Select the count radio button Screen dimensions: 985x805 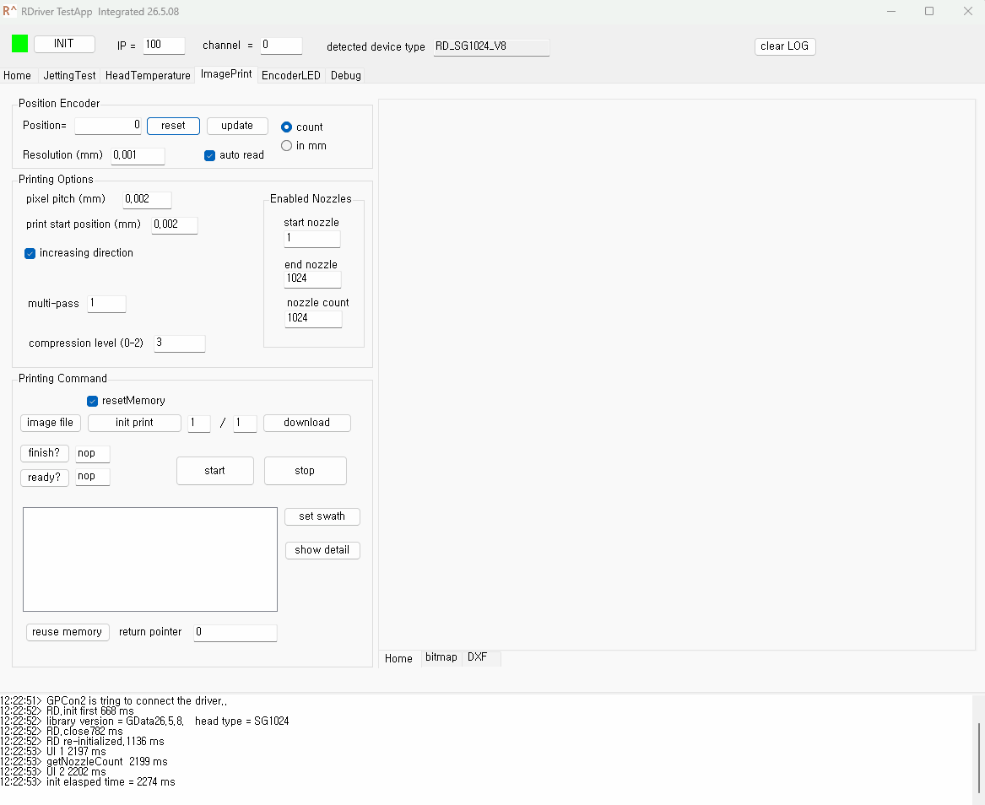tap(286, 127)
